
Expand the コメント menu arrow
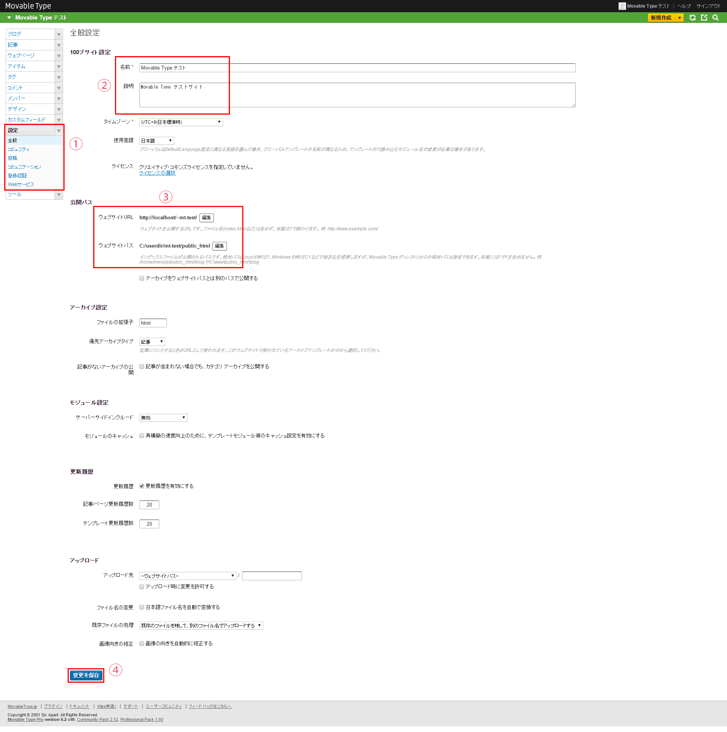(x=59, y=88)
